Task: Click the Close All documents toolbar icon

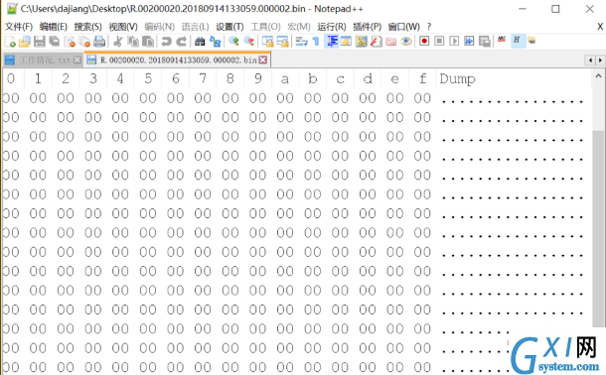Action: (x=84, y=42)
